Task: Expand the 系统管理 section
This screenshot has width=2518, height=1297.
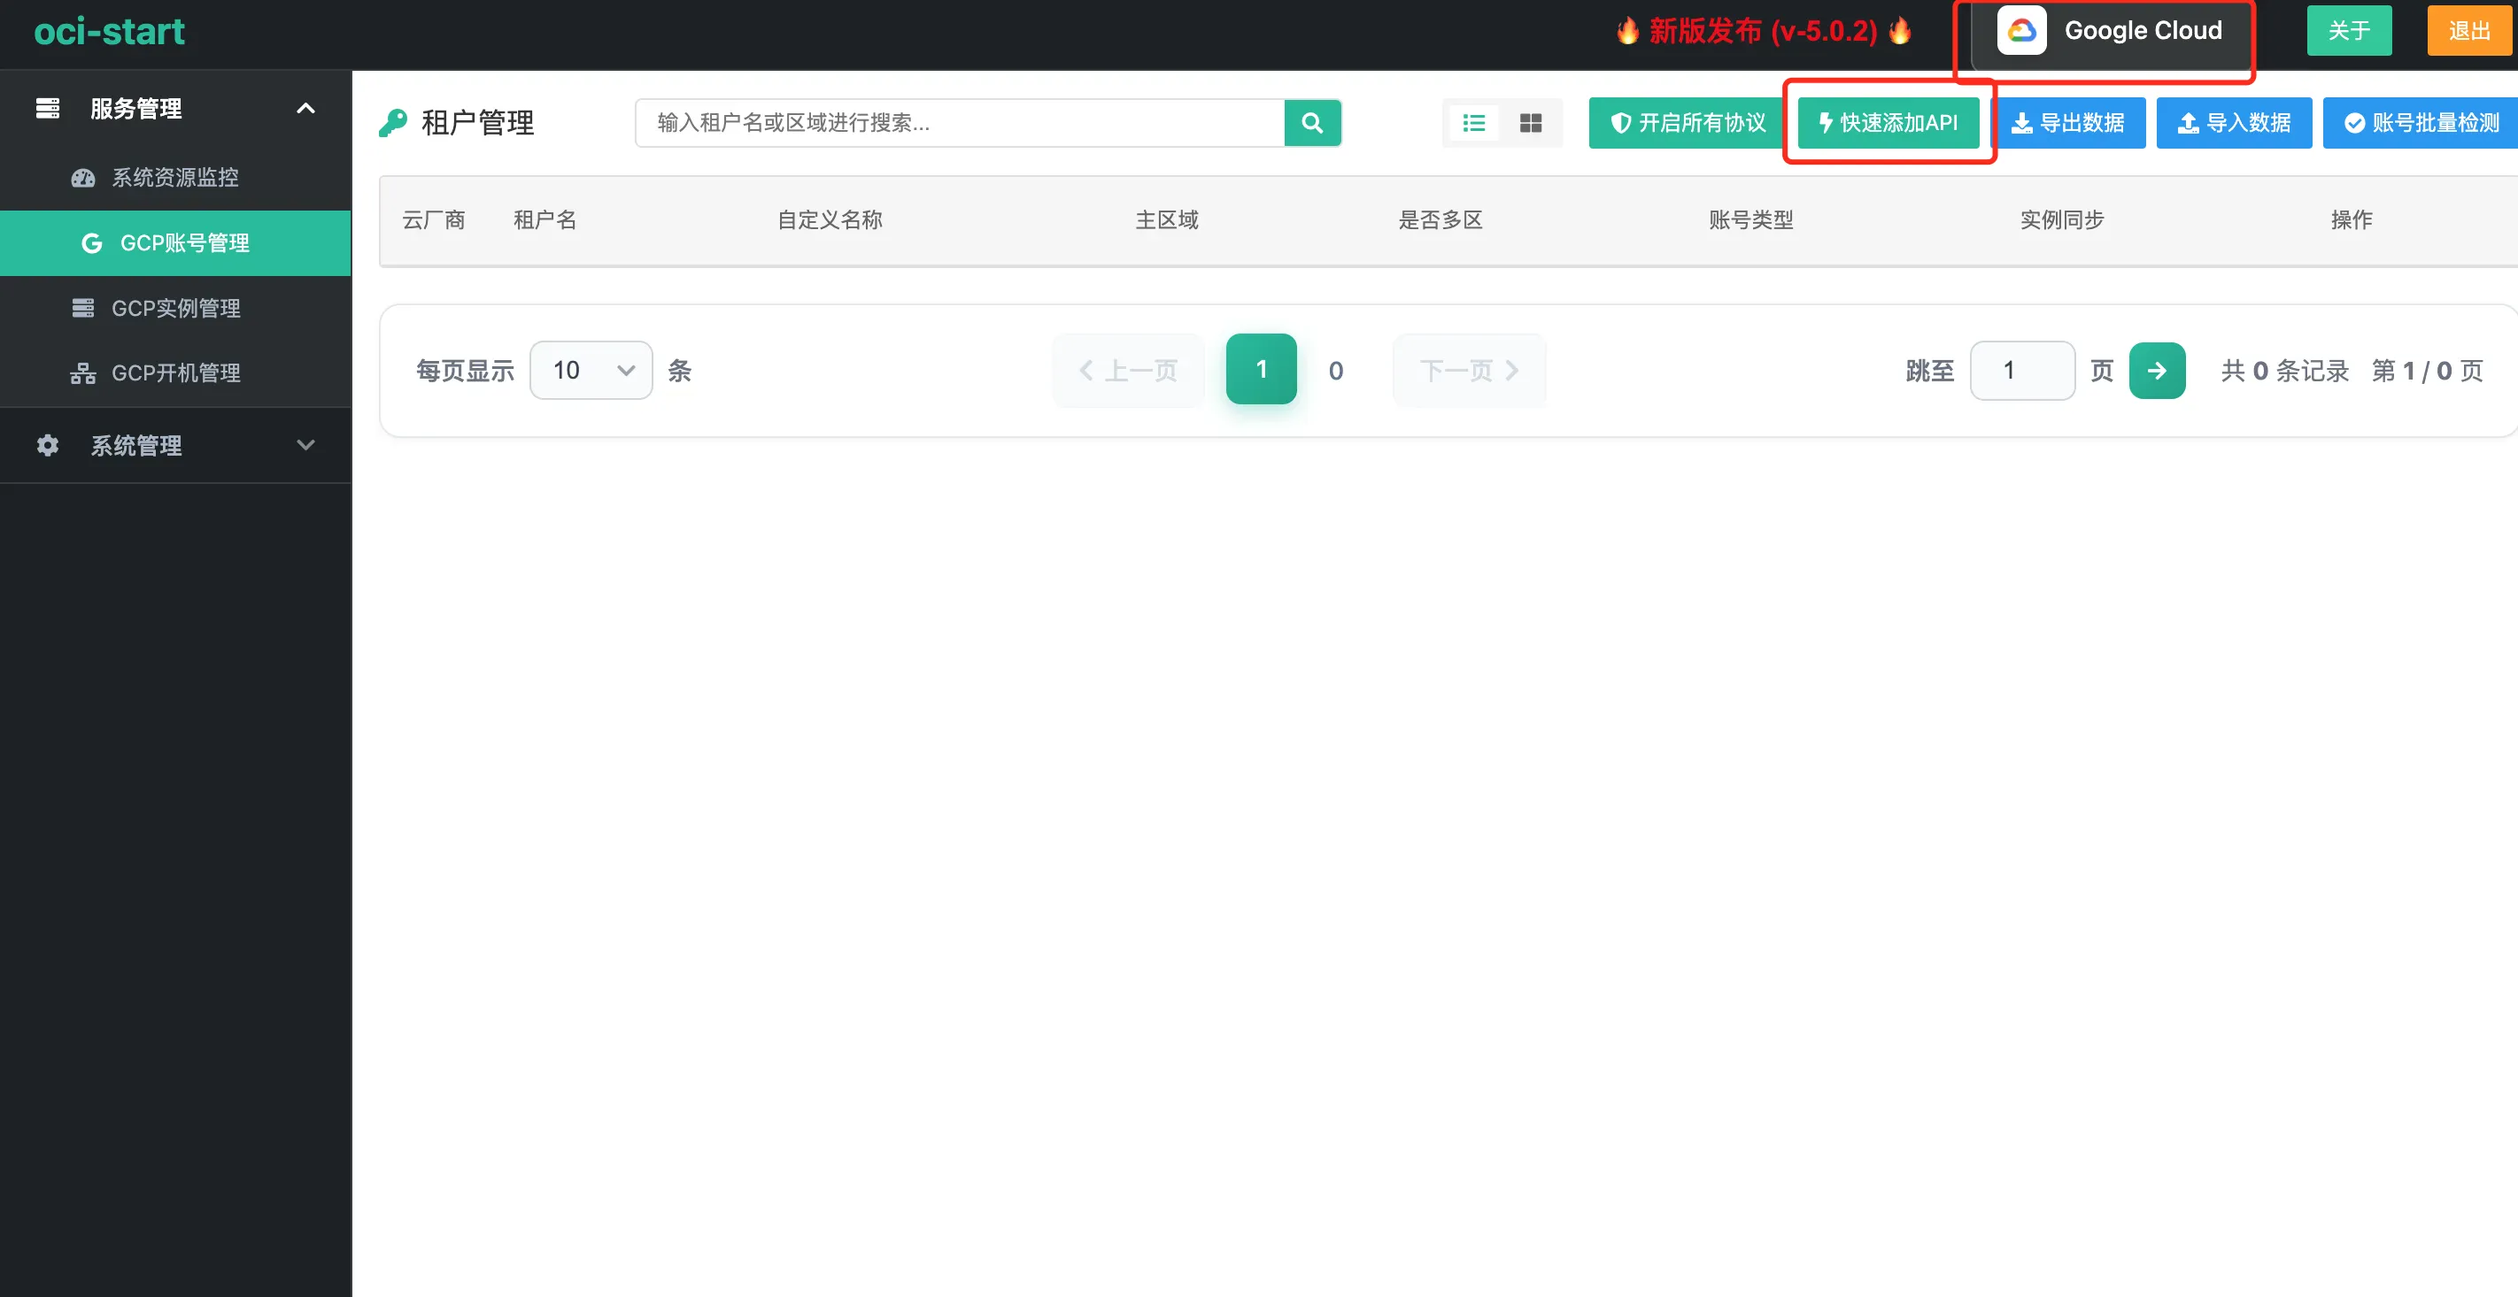Action: [x=305, y=445]
